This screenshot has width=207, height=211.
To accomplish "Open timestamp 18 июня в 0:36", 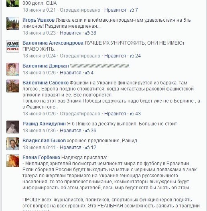I will tap(39, 131).
